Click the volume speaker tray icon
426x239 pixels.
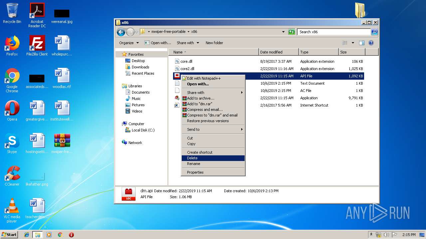pos(386,235)
